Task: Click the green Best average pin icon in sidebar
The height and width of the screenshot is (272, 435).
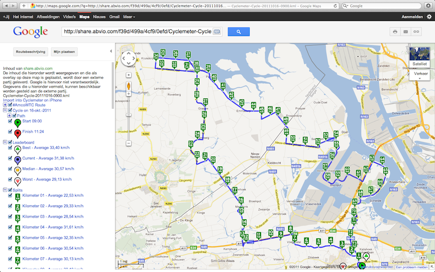Action: [x=17, y=150]
